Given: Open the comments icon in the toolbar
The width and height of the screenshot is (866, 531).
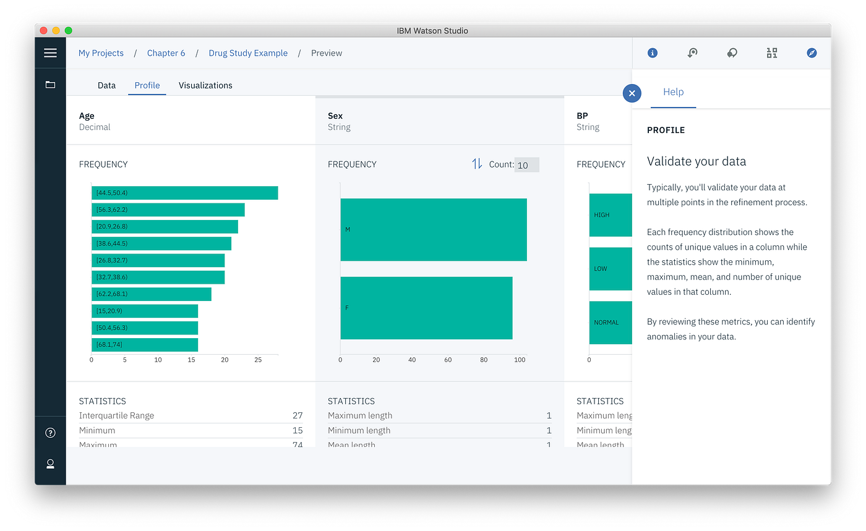Looking at the screenshot, I should tap(732, 53).
